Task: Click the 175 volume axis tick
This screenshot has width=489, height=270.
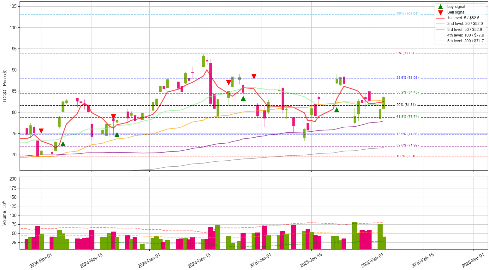Action: (x=13, y=188)
